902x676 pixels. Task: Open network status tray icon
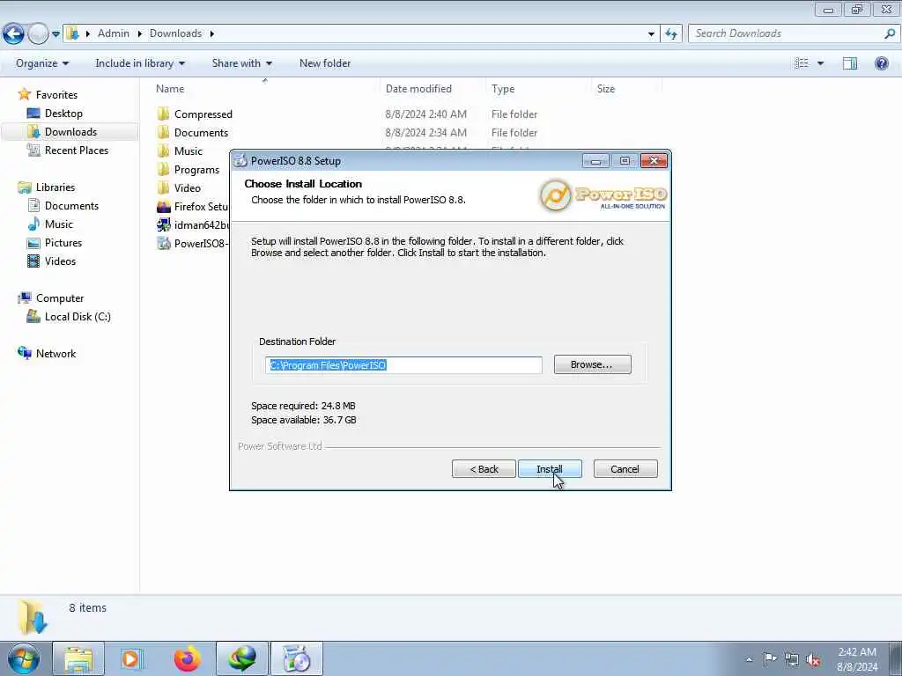pyautogui.click(x=792, y=659)
